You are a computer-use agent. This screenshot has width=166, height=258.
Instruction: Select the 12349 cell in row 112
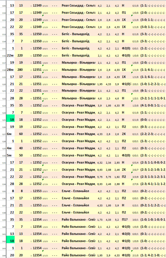37,27
